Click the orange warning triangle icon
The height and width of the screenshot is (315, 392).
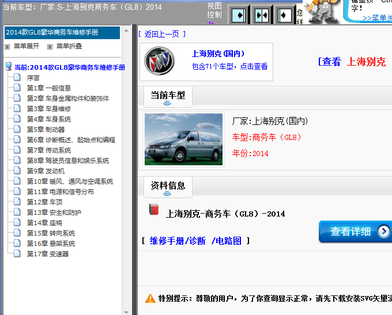[x=150, y=298]
